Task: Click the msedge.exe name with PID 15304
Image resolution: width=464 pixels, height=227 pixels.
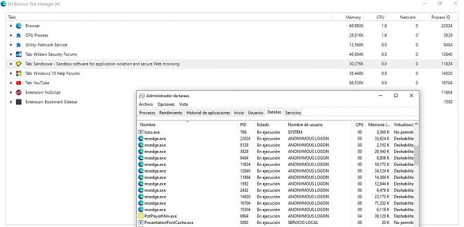Action: 155,210
